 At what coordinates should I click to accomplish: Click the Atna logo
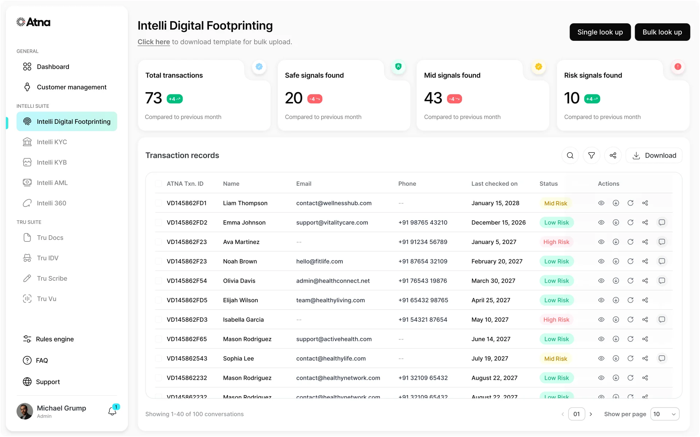click(33, 22)
